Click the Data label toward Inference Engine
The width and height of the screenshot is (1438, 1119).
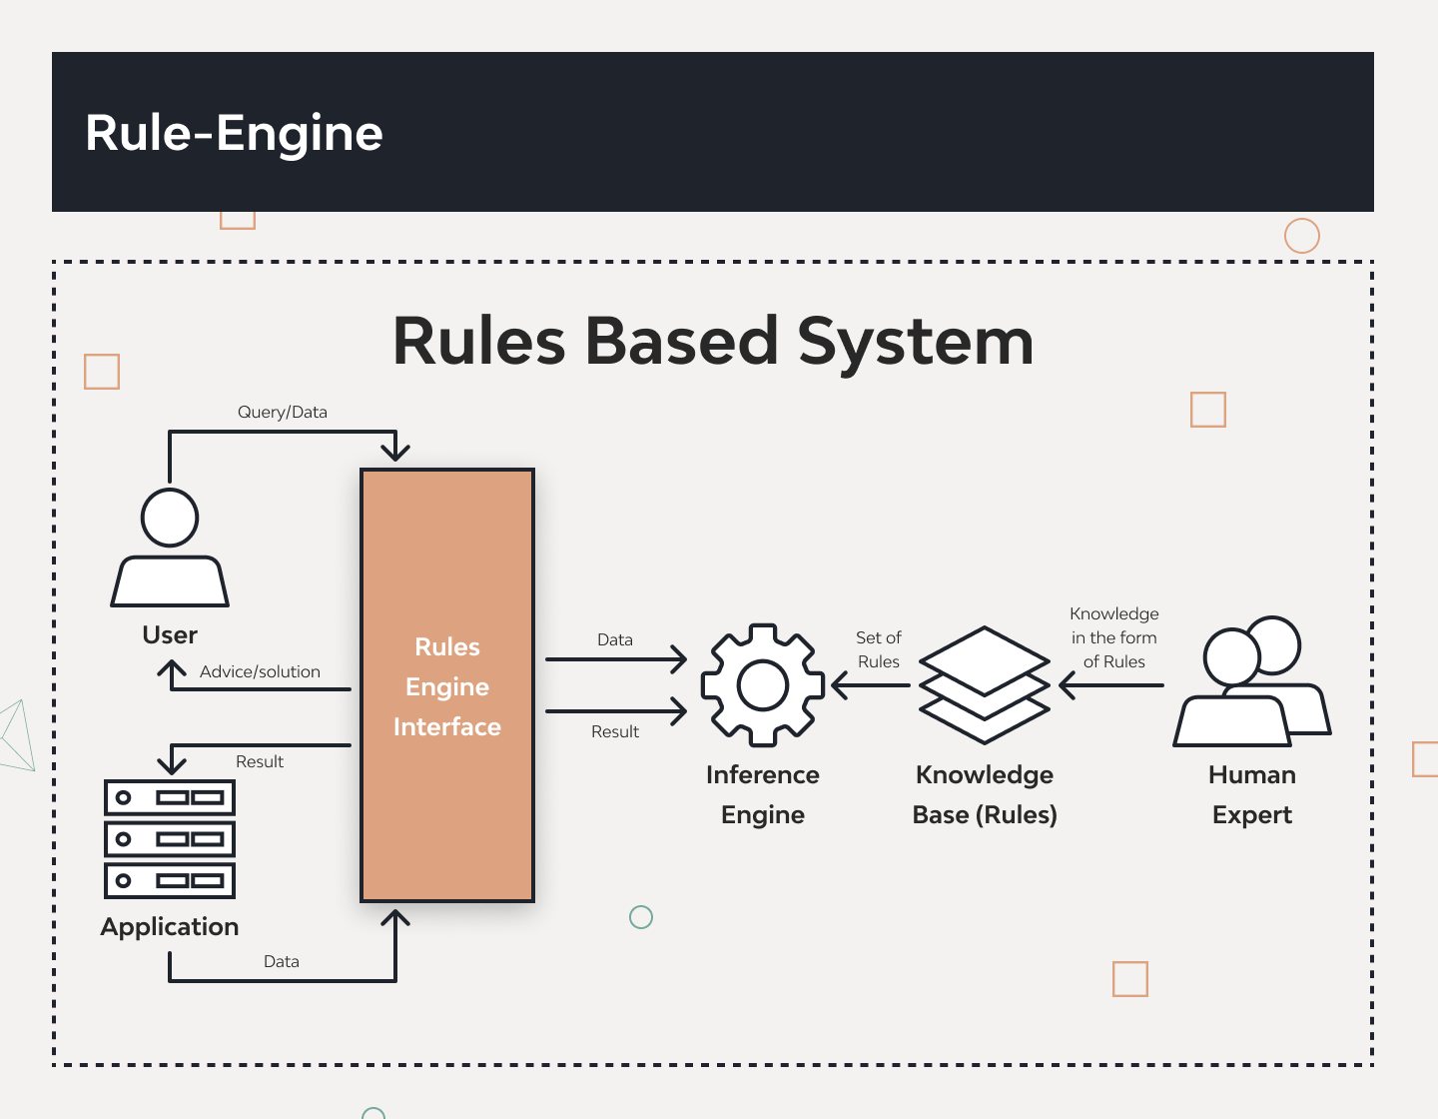(615, 639)
